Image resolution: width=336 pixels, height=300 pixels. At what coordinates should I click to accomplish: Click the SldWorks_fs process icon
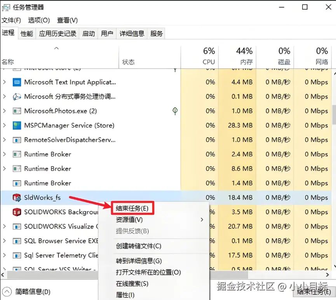point(17,198)
